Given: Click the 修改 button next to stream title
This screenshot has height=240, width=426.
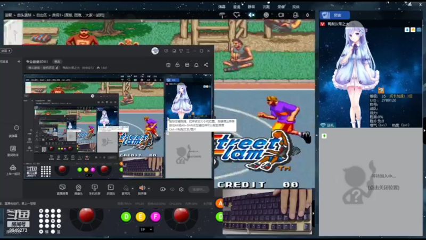Looking at the screenshot, I should (x=57, y=62).
